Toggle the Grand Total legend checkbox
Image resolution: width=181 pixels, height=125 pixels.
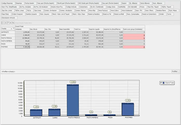161,83
